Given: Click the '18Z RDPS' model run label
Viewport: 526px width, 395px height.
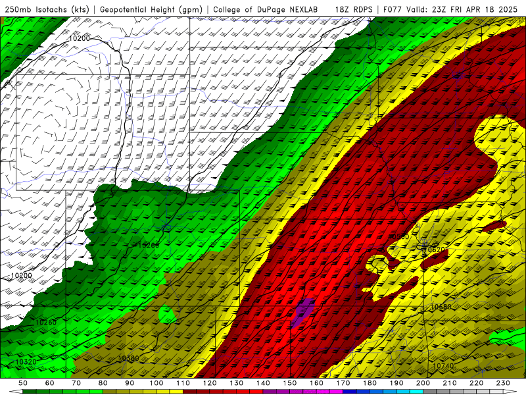Looking at the screenshot, I should [354, 9].
